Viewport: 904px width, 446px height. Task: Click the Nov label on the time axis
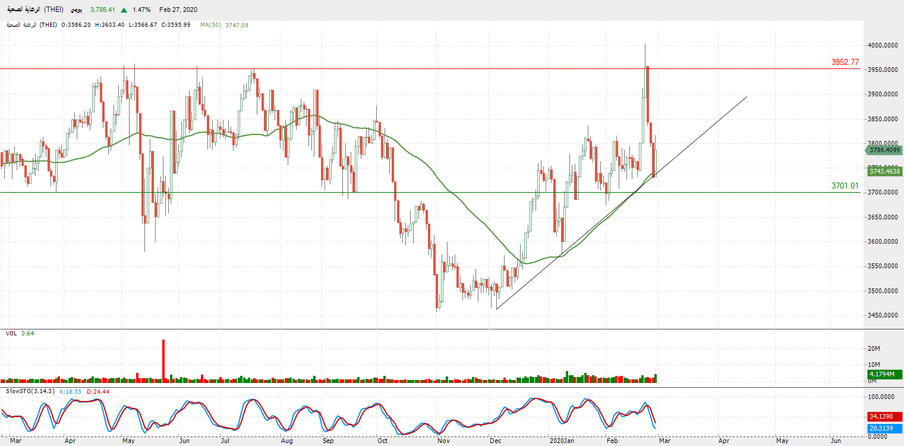point(443,441)
